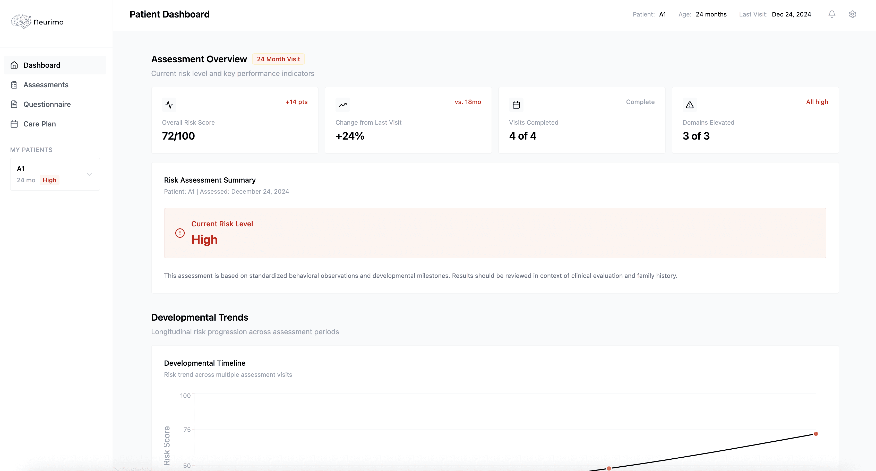Click the Current Risk Level alert circle icon
The image size is (876, 471).
point(180,233)
